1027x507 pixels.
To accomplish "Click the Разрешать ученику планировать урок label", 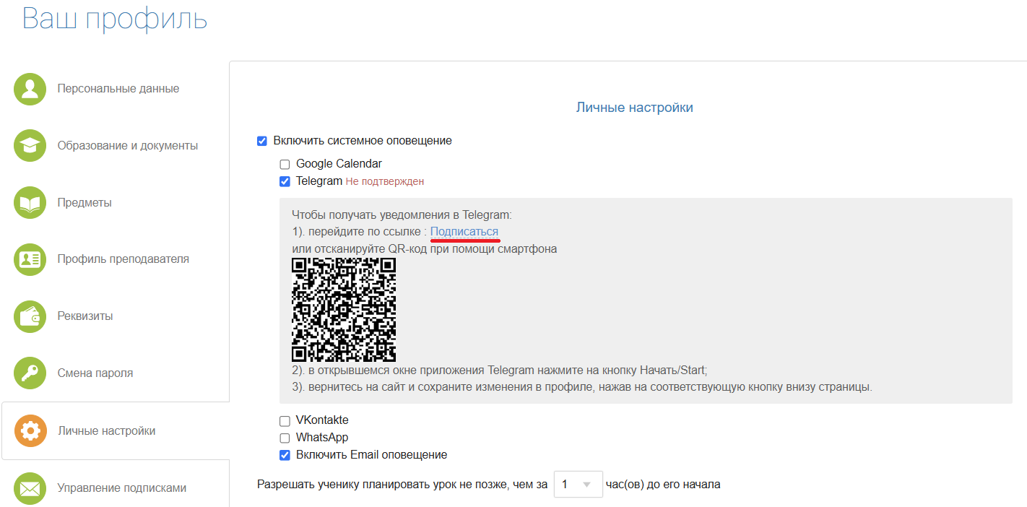I will (402, 484).
